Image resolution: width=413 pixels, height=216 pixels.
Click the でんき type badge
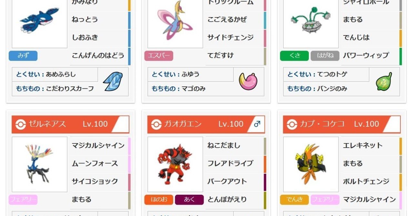[294, 200]
